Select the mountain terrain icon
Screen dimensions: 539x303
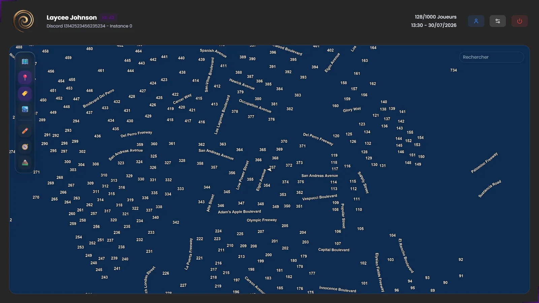click(x=25, y=163)
